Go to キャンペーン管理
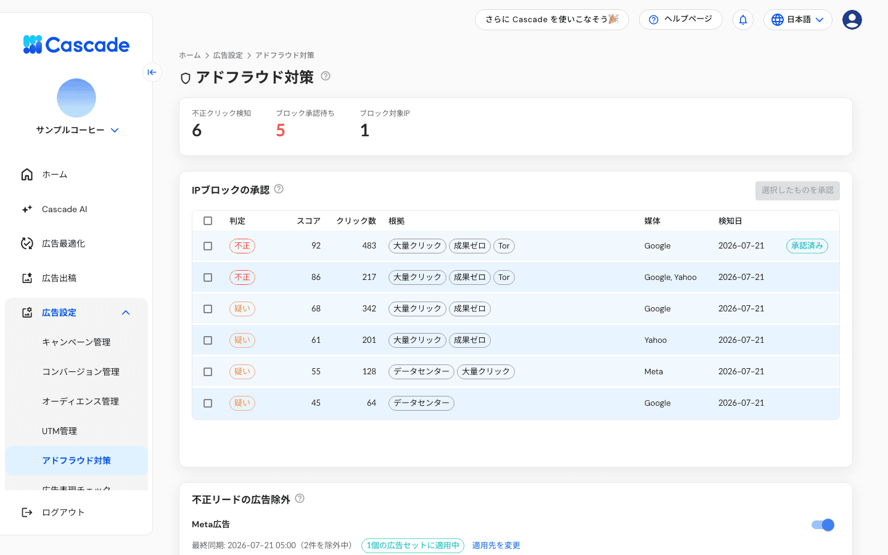Screen dimensions: 888x555 pyautogui.click(x=76, y=342)
